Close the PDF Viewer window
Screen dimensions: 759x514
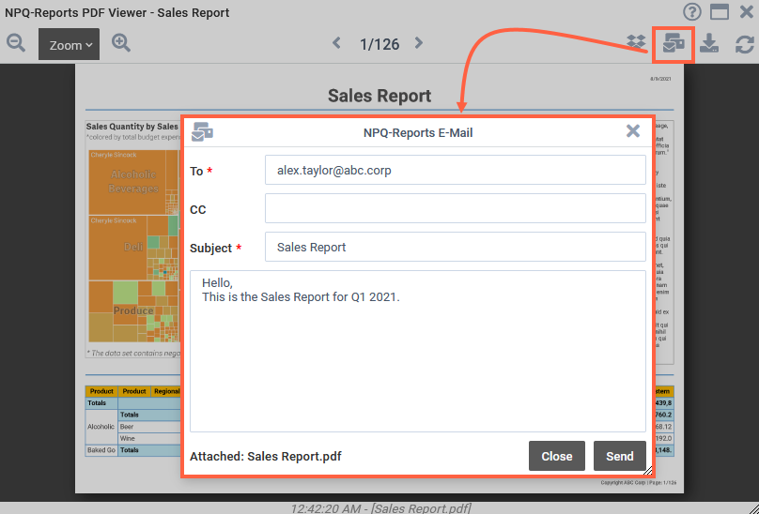747,11
